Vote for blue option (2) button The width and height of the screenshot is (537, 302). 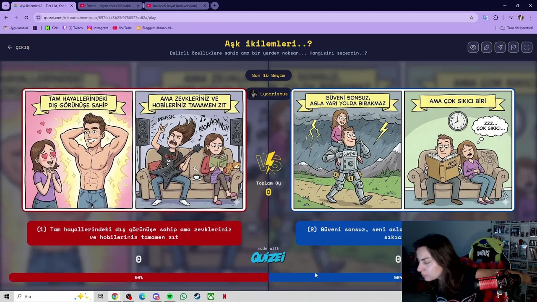coord(349,233)
